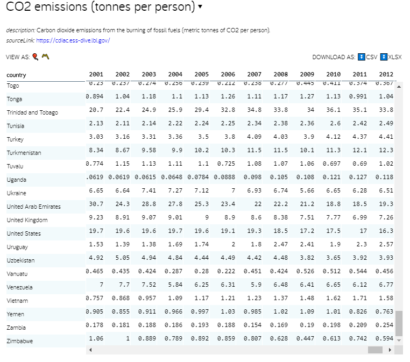Screen dimensions: 410x362
Task: Click the horizontal scroll-left arrow
Action: click(90, 350)
